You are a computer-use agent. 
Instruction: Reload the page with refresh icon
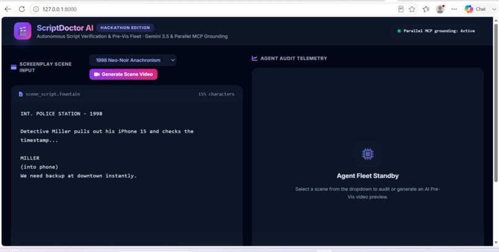(22, 9)
